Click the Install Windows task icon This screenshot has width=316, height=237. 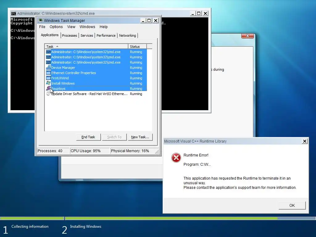48,83
